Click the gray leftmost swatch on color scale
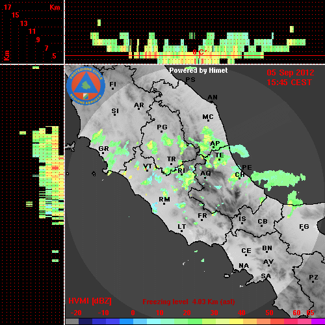This screenshot has width=325, height=325. pyautogui.click(x=72, y=322)
